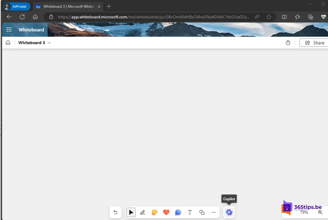Switch to the Whiteboard 3 browser tab
Image resolution: width=328 pixels, height=220 pixels.
point(67,6)
